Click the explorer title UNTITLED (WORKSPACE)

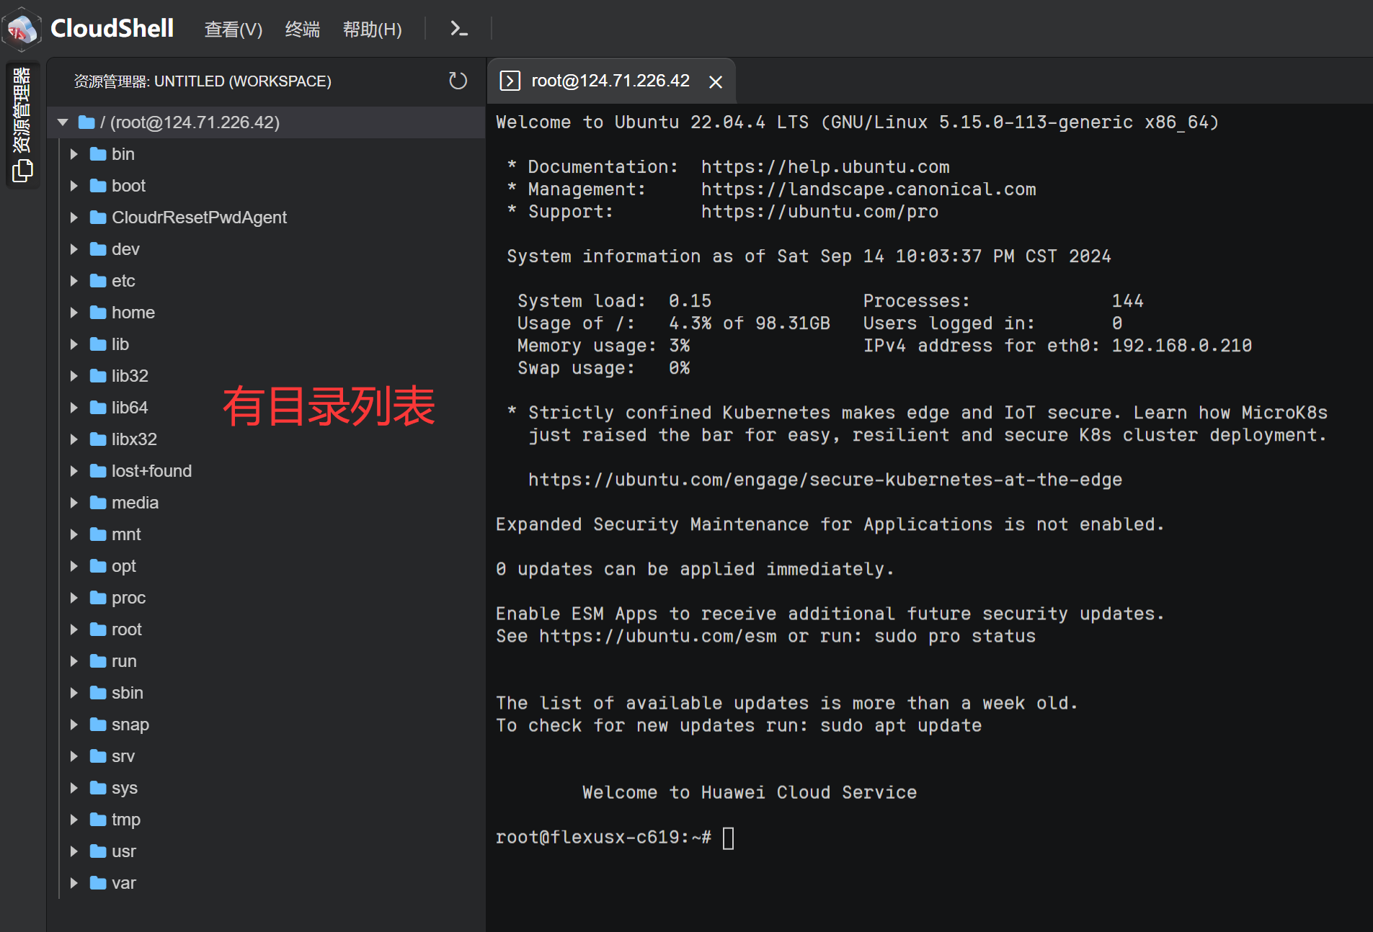point(243,81)
